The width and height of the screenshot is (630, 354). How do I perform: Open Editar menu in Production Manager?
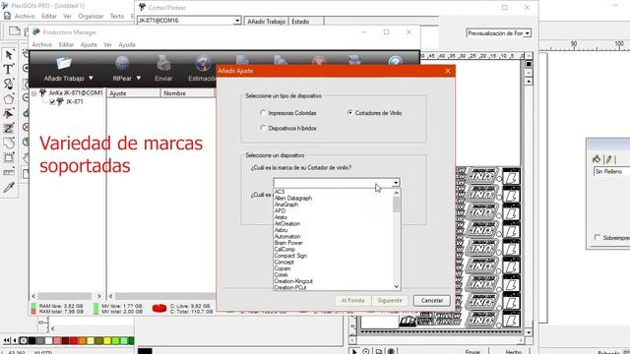pos(66,44)
